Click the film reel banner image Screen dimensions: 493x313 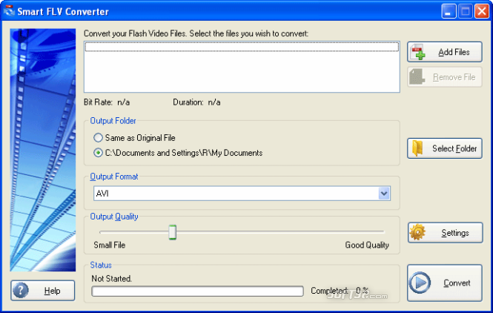tap(43, 150)
